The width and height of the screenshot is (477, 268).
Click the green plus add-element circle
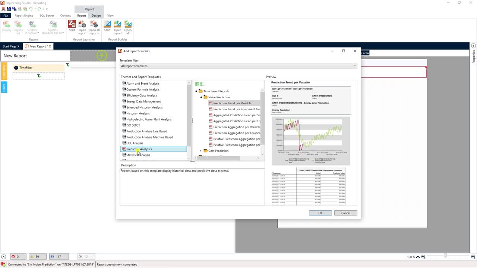coord(102,56)
